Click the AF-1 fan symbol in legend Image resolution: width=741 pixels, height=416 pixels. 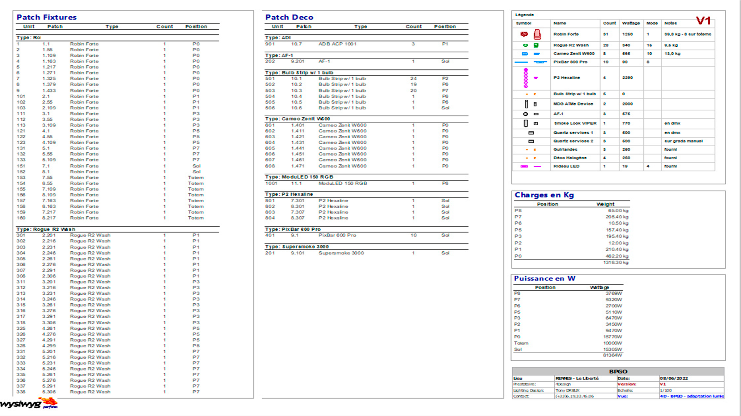click(526, 114)
